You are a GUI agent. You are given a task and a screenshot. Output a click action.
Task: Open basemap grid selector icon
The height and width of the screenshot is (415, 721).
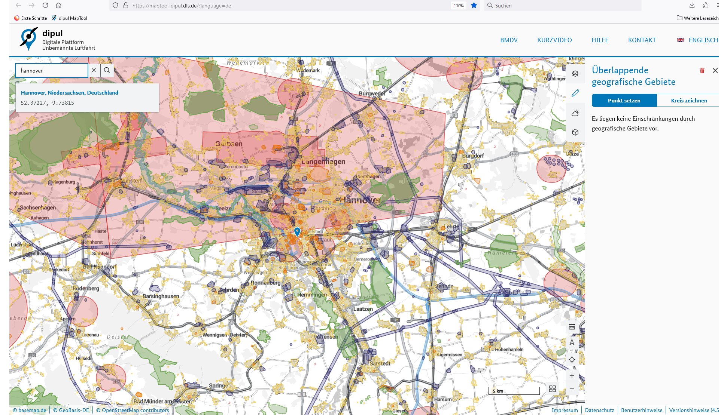[552, 389]
